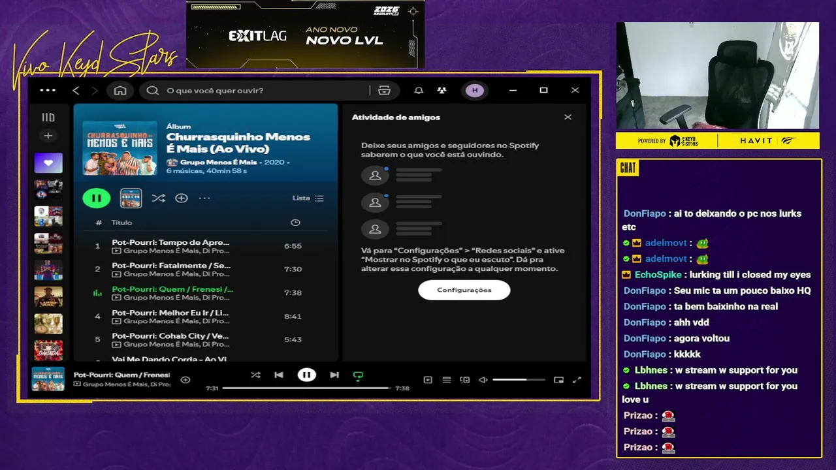Add current song to Liked Songs
The width and height of the screenshot is (836, 470).
(x=185, y=379)
